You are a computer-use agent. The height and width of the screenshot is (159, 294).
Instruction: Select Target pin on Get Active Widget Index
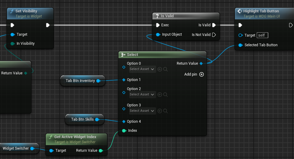pyautogui.click(x=52, y=151)
